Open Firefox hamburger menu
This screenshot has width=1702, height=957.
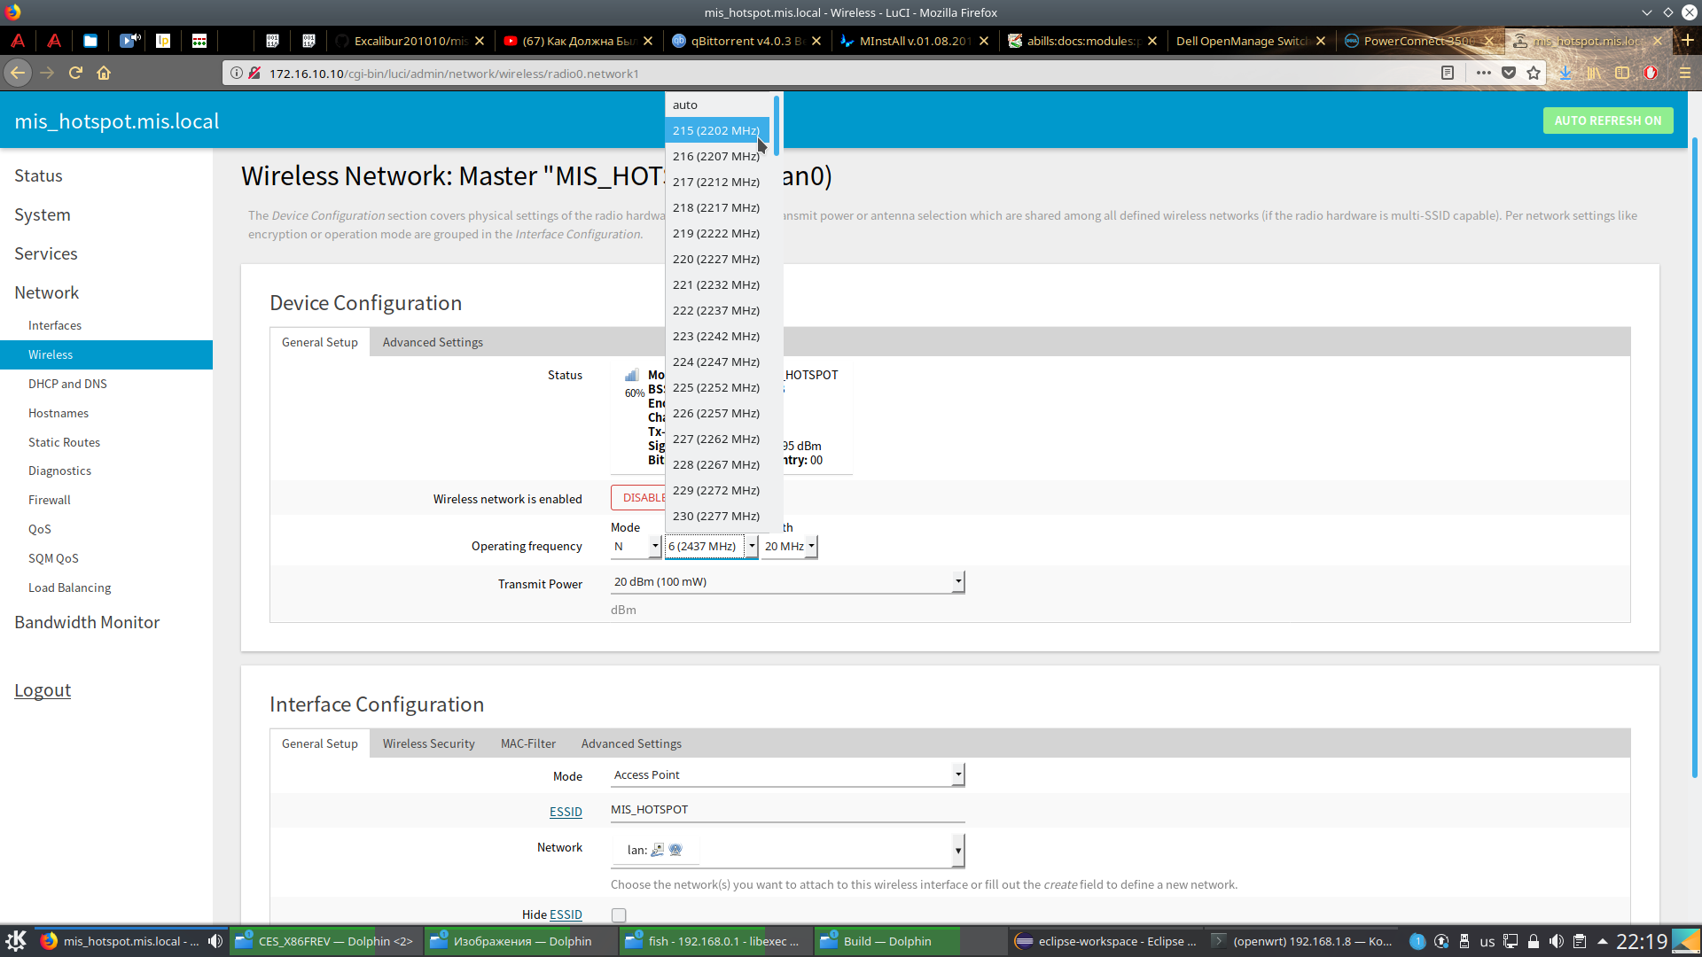tap(1685, 73)
